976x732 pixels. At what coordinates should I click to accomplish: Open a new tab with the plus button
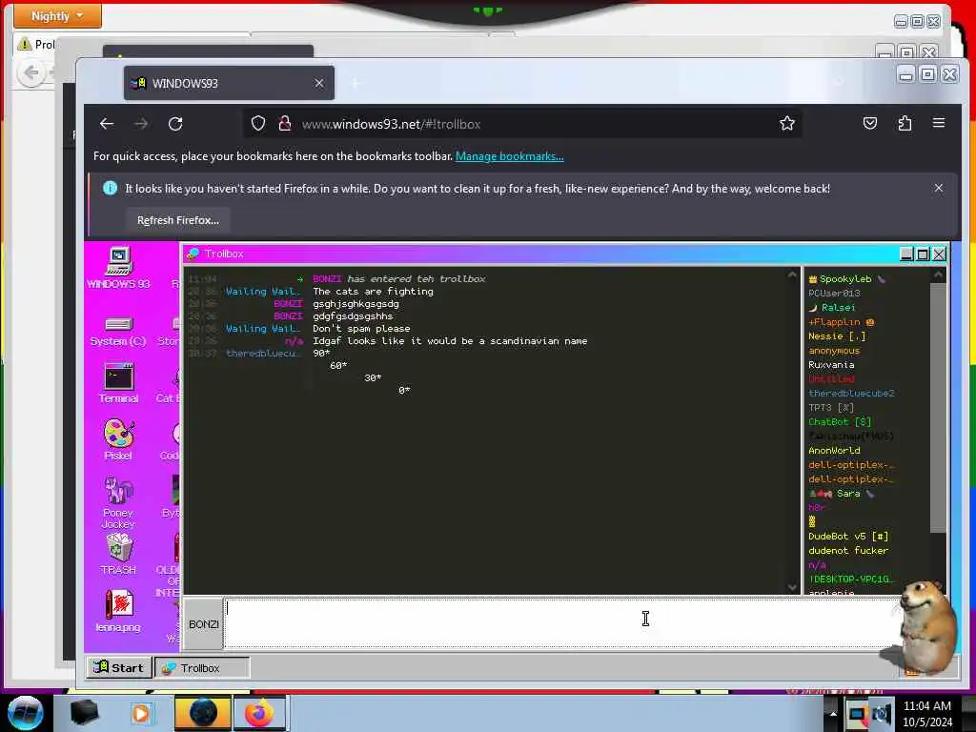[x=356, y=83]
